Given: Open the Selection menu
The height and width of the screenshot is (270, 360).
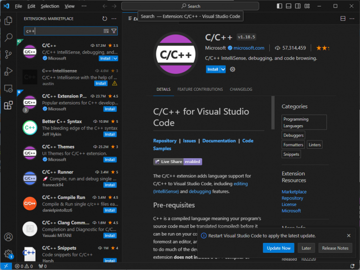Looking at the screenshot, I should [x=50, y=6].
